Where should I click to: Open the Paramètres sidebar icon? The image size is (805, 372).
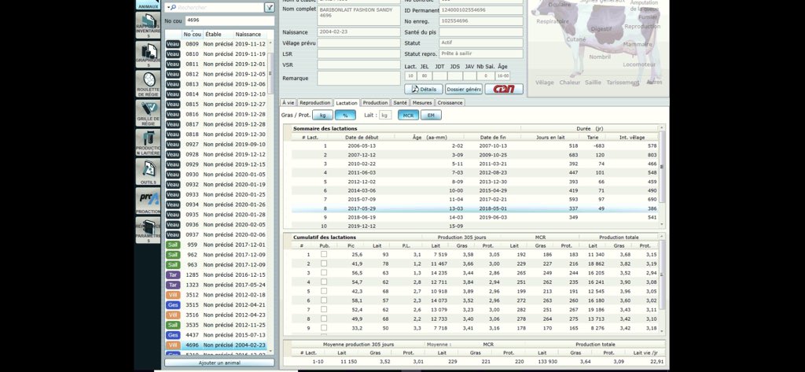[148, 230]
